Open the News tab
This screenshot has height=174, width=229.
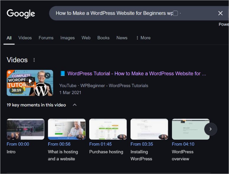click(122, 38)
